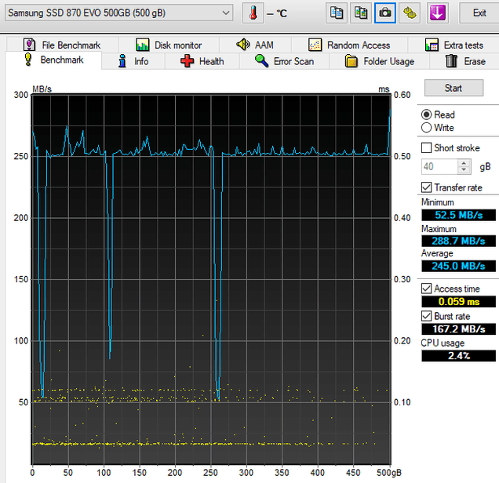The height and width of the screenshot is (483, 499).
Task: Click the Extra tests tab label
Action: click(464, 45)
